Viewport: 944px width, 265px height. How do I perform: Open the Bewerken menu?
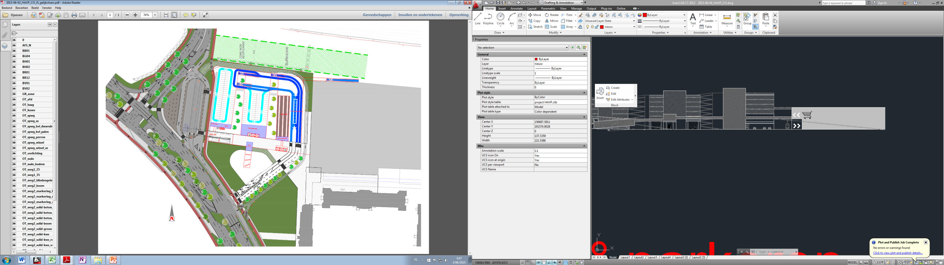tap(22, 8)
